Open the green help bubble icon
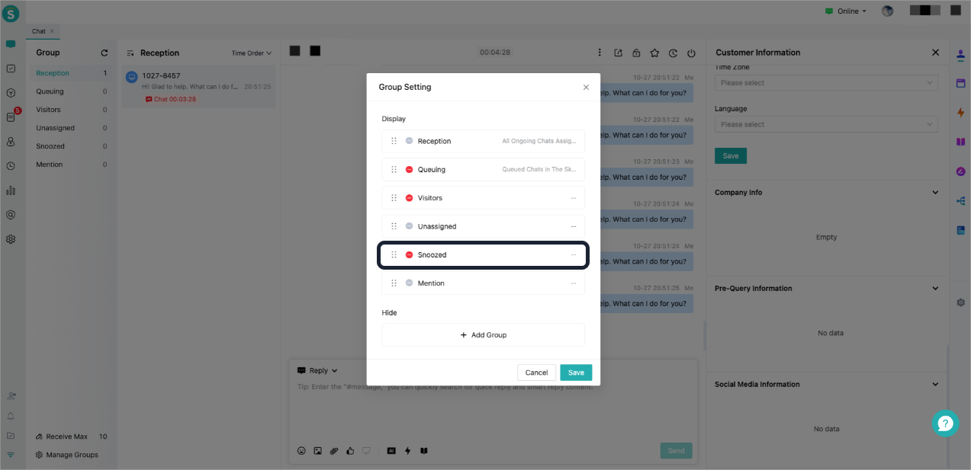This screenshot has height=470, width=971. (x=945, y=424)
